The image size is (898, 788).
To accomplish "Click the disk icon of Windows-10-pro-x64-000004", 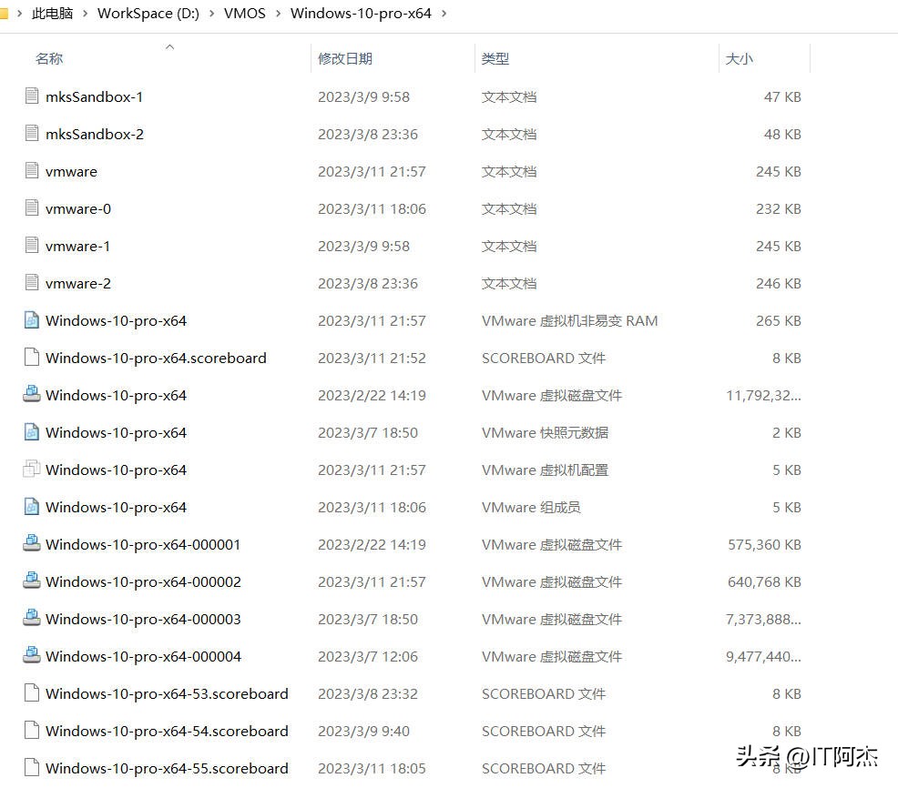I will pyautogui.click(x=32, y=656).
